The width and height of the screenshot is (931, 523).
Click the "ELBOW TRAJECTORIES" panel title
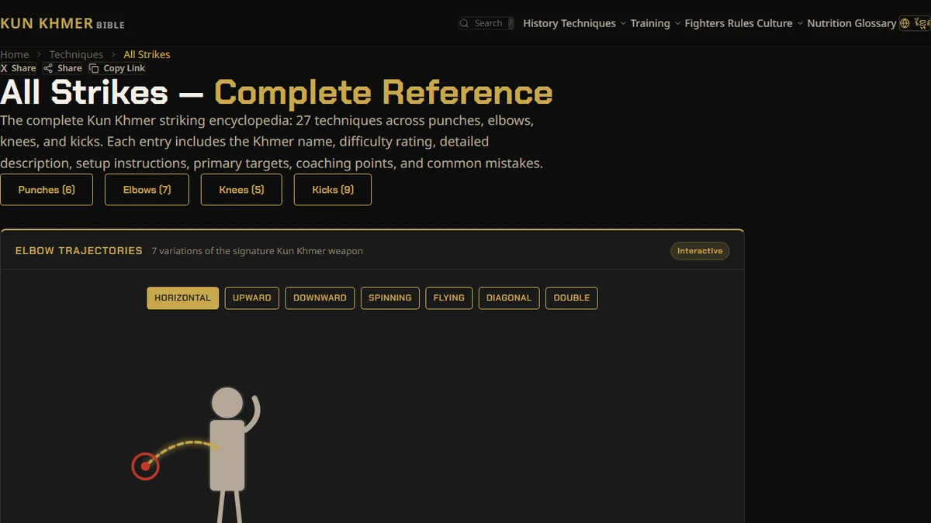[x=79, y=251]
